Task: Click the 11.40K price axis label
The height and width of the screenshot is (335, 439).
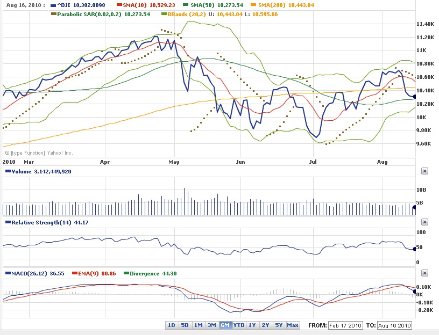Action: [x=425, y=24]
